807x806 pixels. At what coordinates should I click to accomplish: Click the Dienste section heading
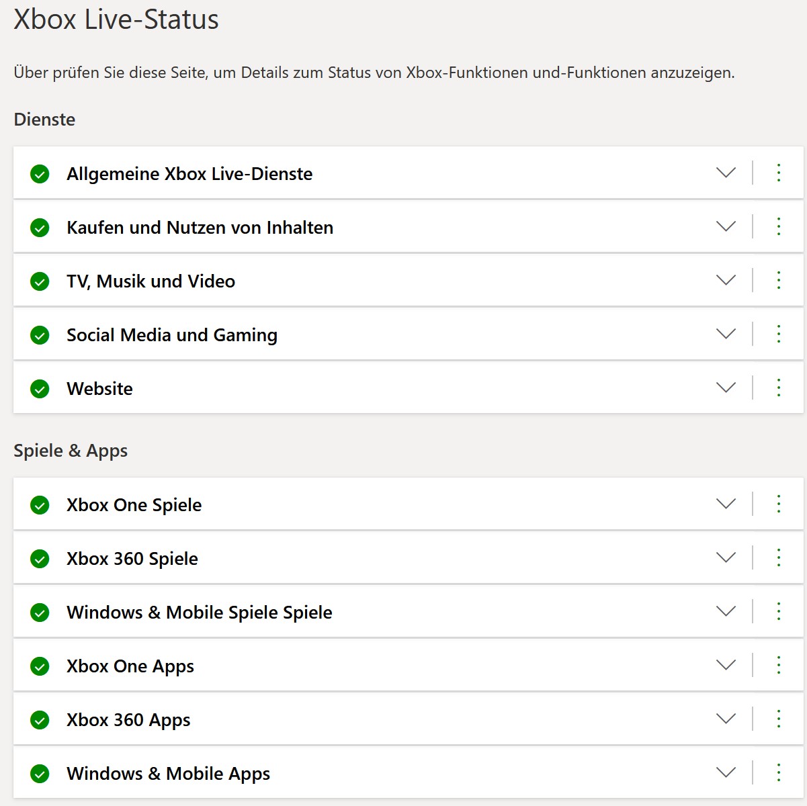44,120
